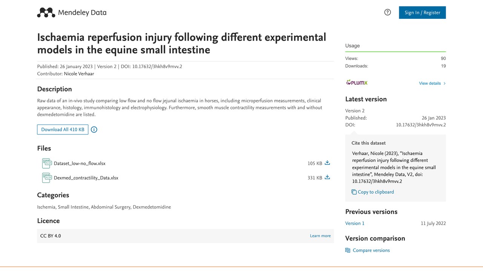The width and height of the screenshot is (483, 271).
Task: Open the Dexmed_contractility_Data.xlsx file name
Action: click(86, 178)
